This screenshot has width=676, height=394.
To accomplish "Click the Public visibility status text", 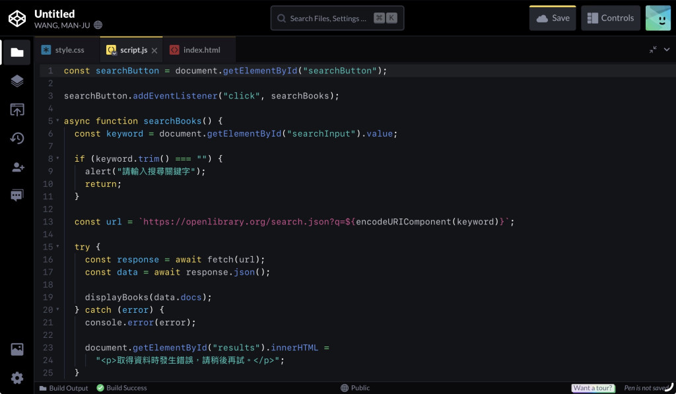I will click(360, 388).
